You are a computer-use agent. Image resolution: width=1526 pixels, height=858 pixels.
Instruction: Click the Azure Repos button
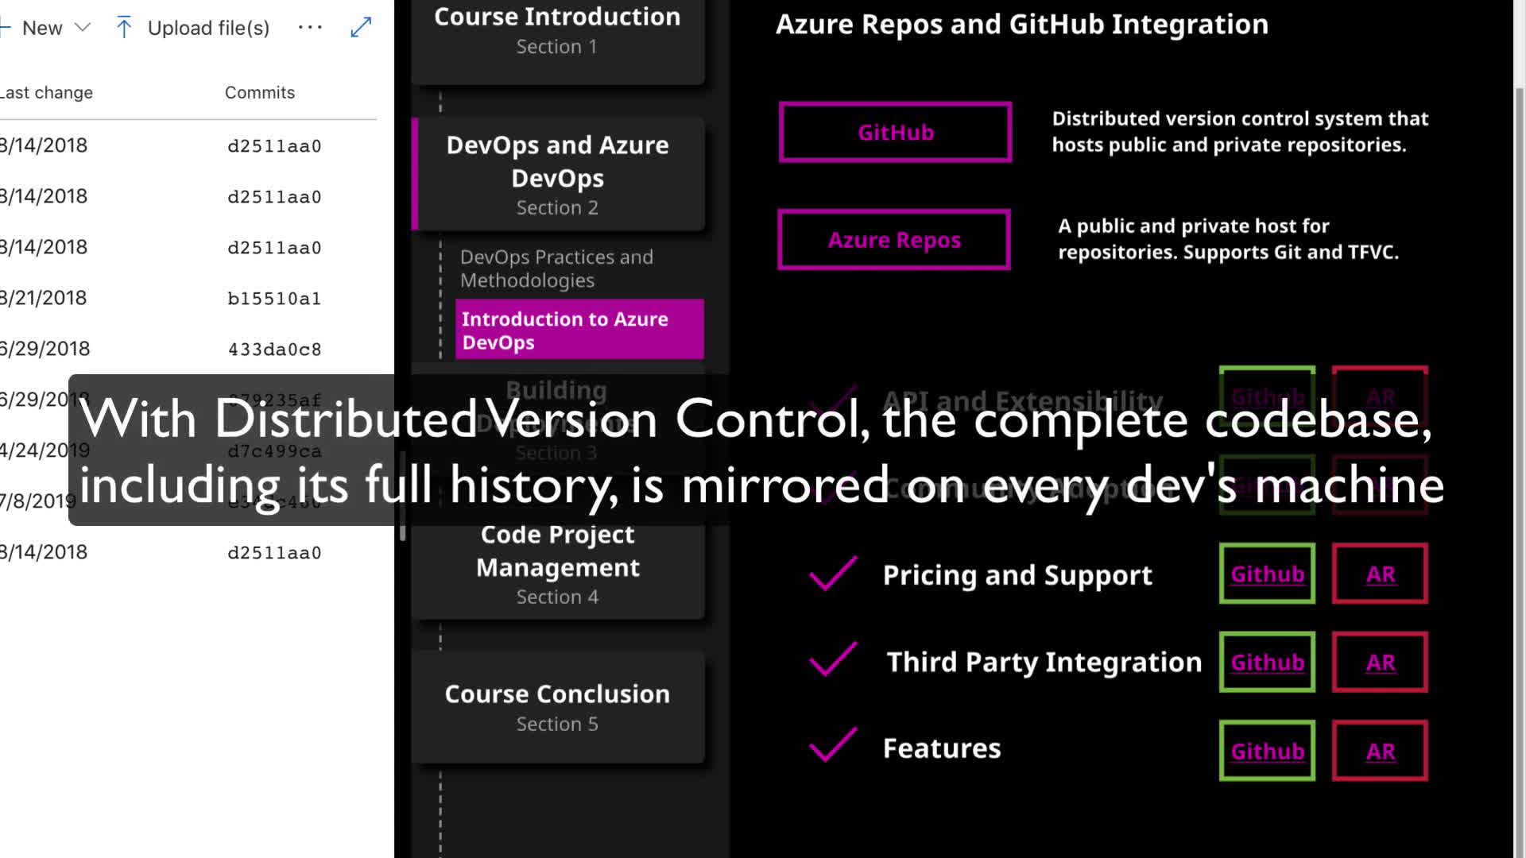(894, 240)
